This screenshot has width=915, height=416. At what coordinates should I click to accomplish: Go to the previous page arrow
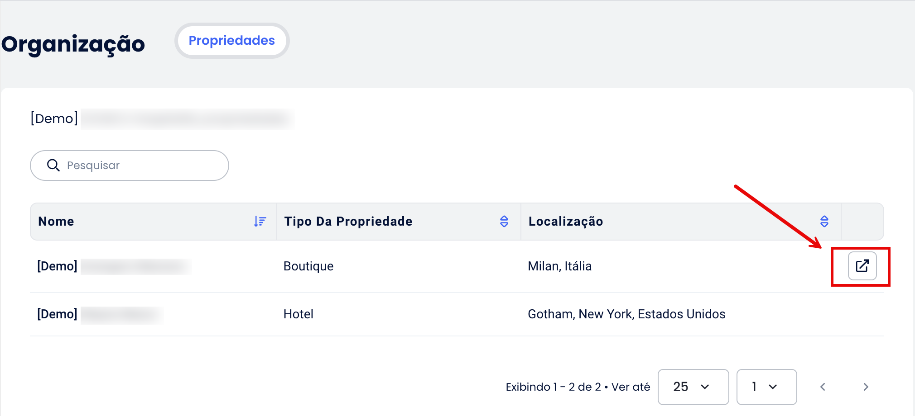click(x=823, y=387)
